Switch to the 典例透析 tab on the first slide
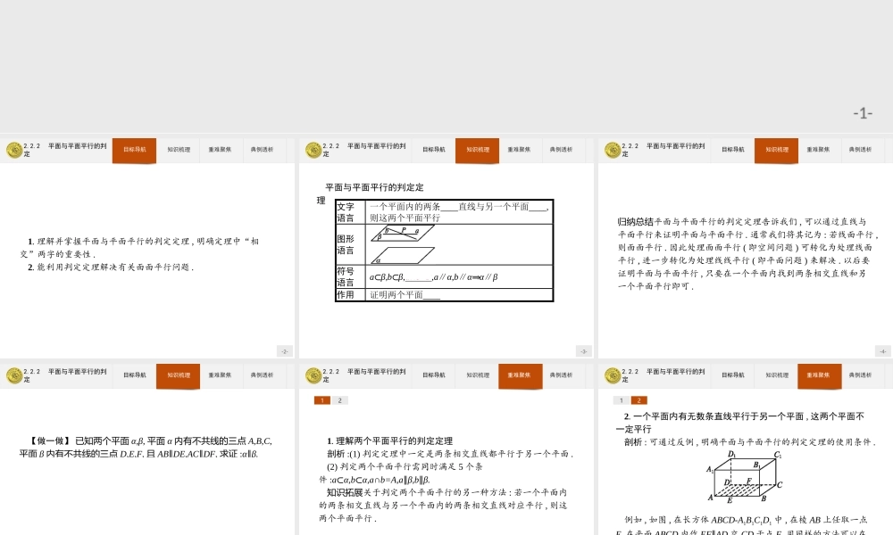The width and height of the screenshot is (893, 535). (263, 150)
